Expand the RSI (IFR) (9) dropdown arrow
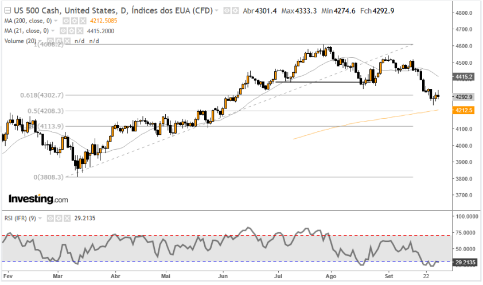 click(41, 218)
